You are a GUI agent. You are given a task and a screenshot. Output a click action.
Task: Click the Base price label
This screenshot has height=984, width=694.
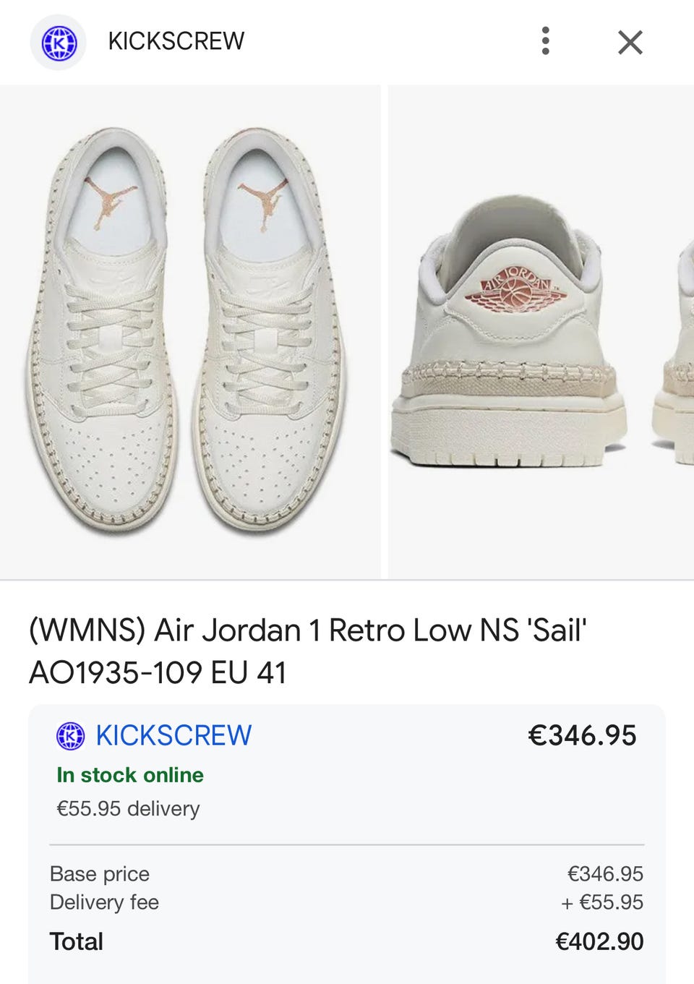[x=100, y=874]
